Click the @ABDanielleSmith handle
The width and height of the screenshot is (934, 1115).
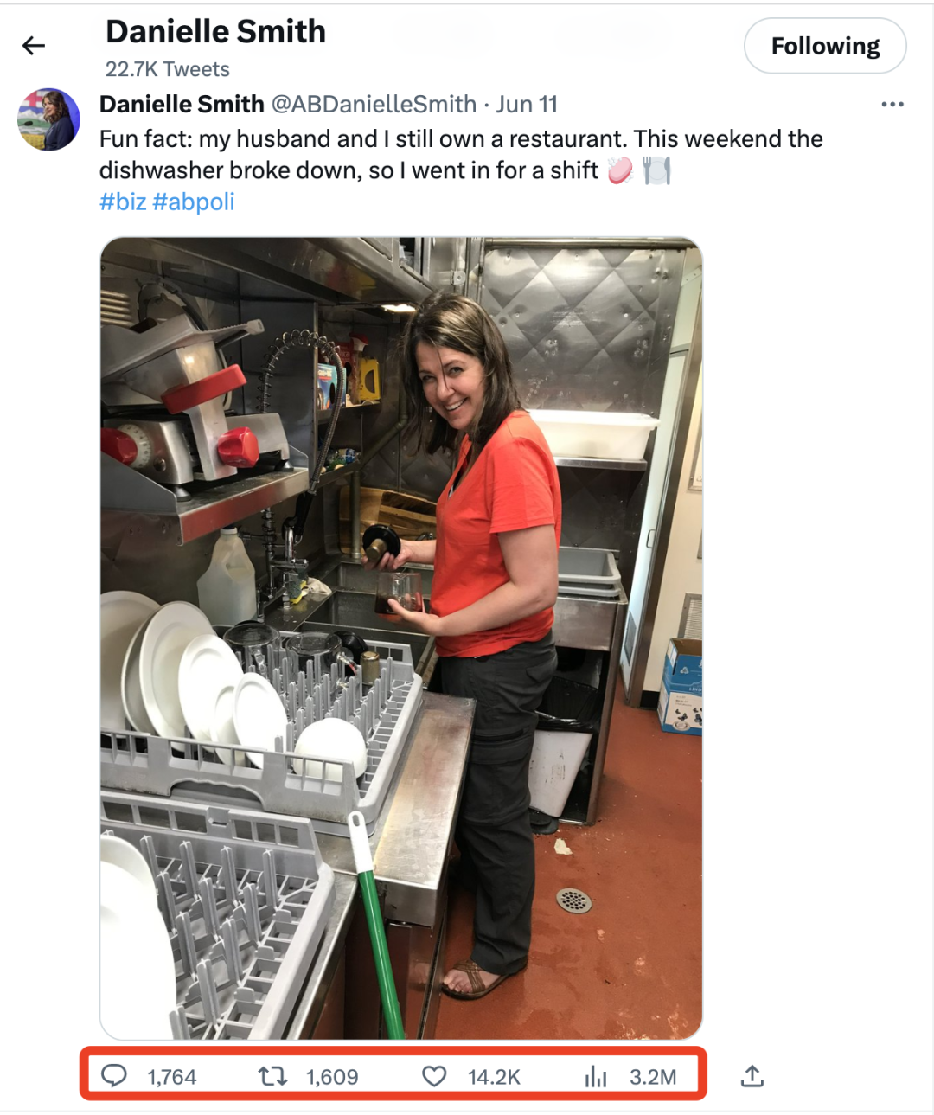click(x=374, y=105)
